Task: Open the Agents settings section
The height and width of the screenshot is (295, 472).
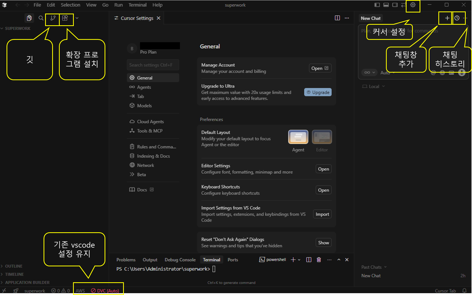Action: (x=153, y=87)
